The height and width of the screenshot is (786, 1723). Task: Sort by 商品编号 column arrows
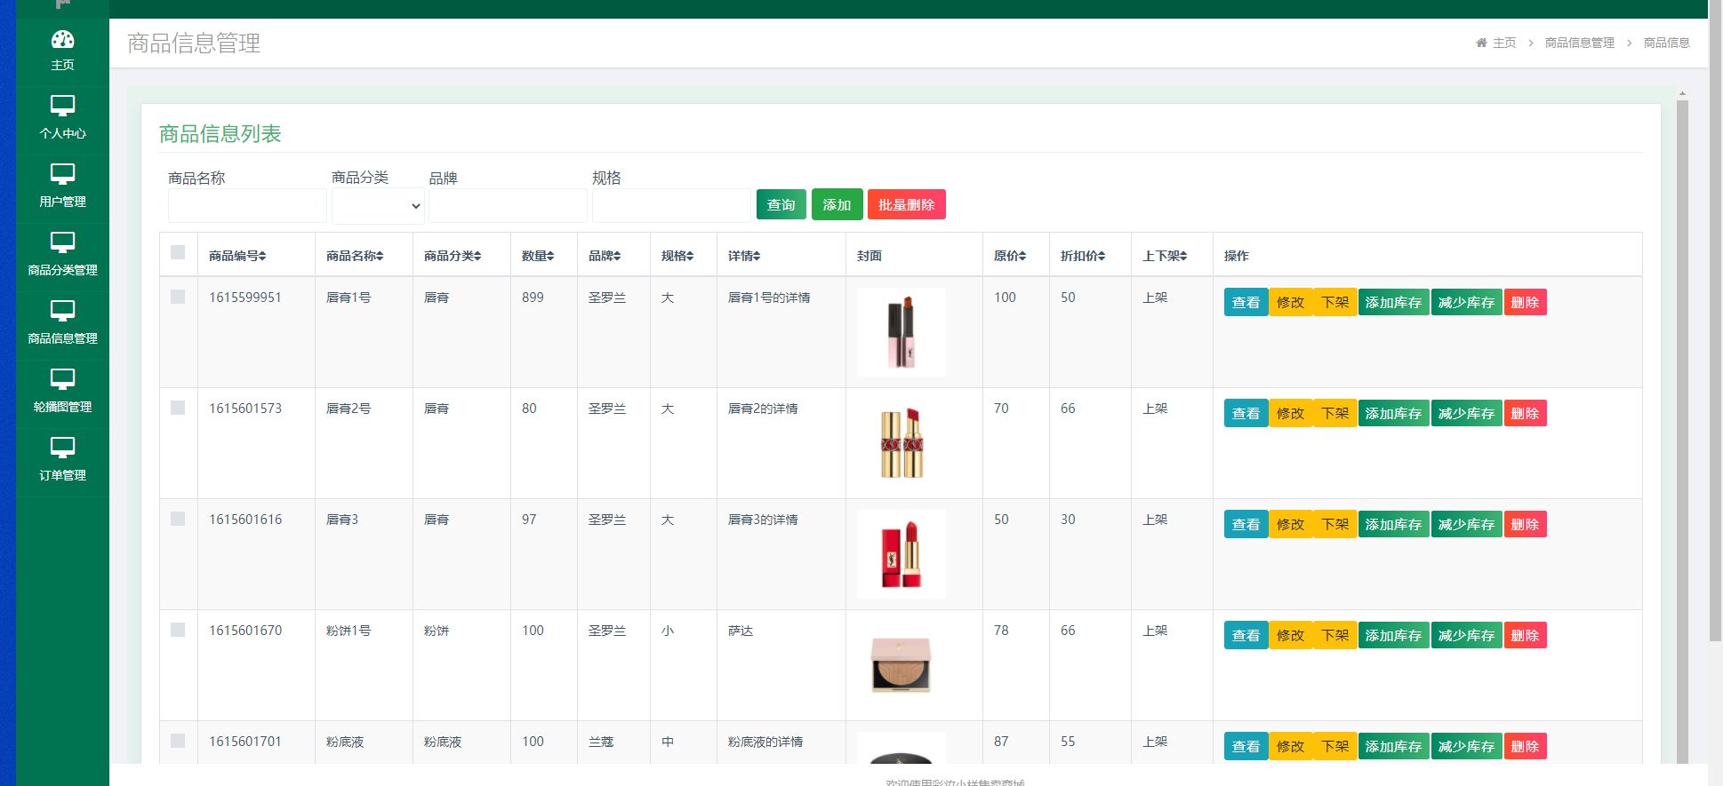[x=262, y=256]
